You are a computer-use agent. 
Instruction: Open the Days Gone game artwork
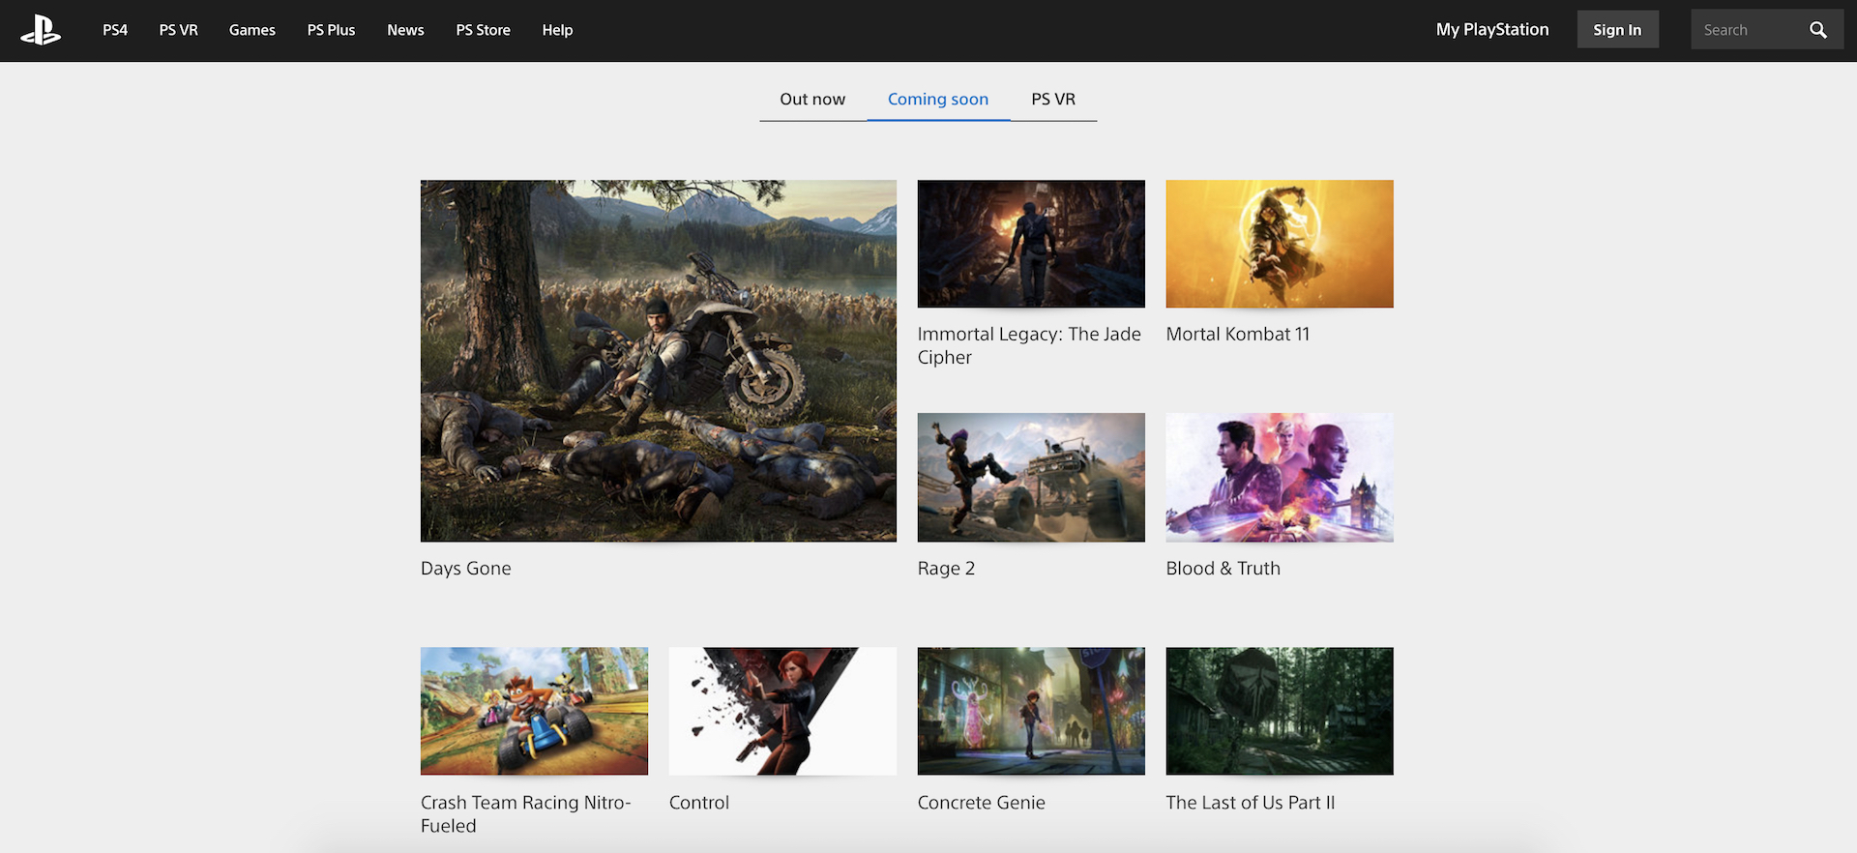pyautogui.click(x=658, y=360)
